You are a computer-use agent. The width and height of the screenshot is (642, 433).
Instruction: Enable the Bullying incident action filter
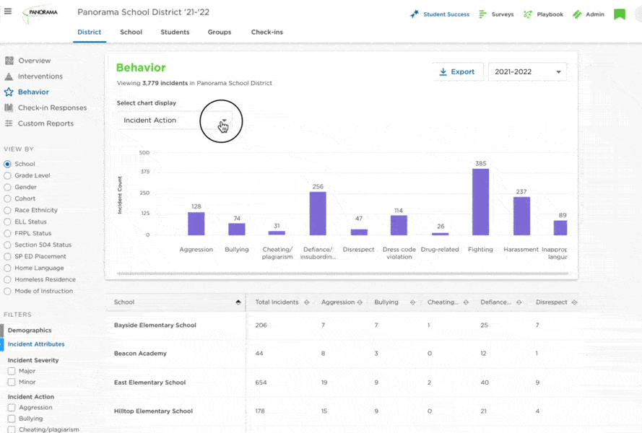coord(12,419)
